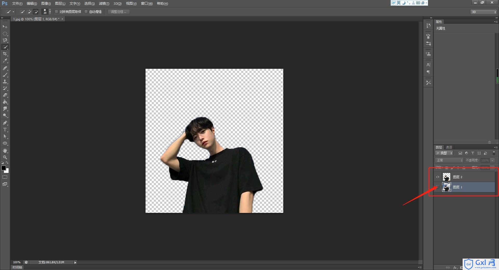Enable 对所有图层取样 checkbox

coord(56,12)
